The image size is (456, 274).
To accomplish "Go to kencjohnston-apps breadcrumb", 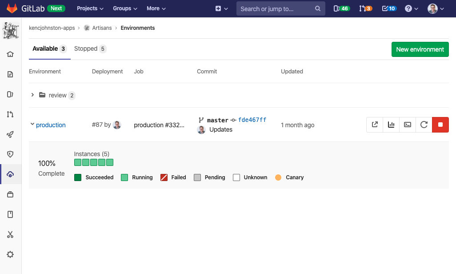I will point(52,28).
